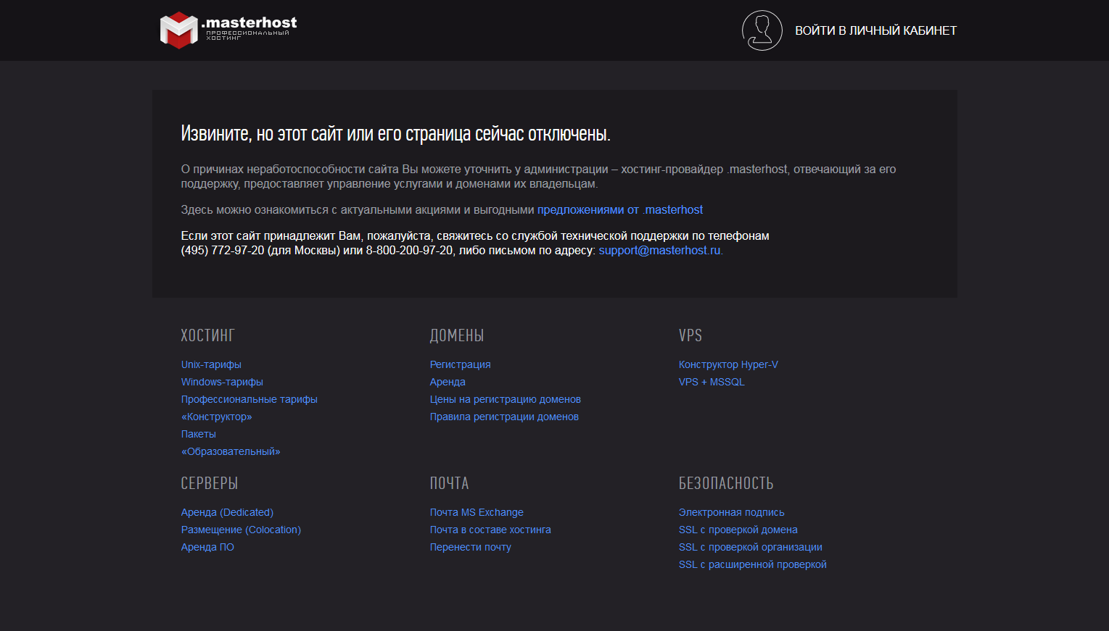Image resolution: width=1109 pixels, height=631 pixels.
Task: Click the ДОМЕНЫ section heading
Action: pos(457,335)
